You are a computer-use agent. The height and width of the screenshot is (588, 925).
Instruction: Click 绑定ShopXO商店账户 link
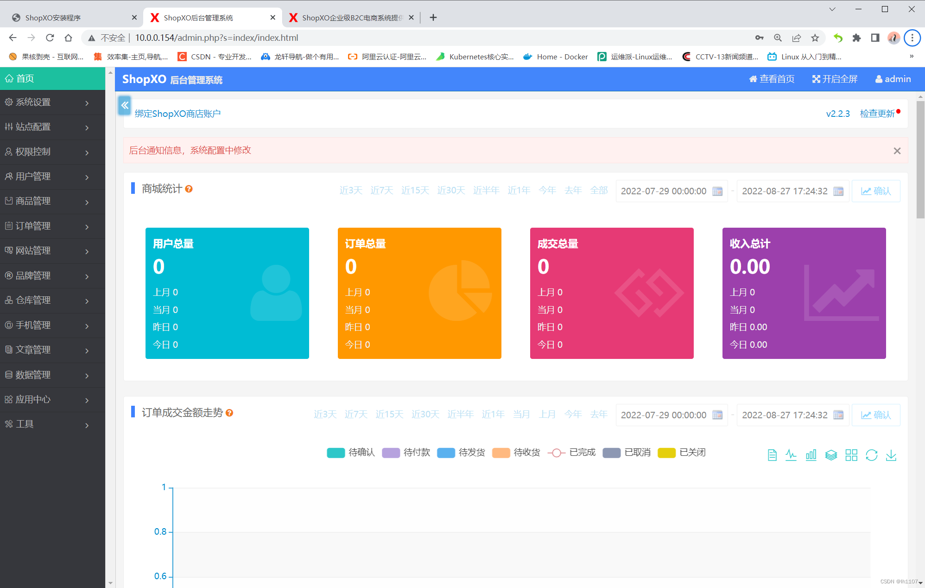177,114
